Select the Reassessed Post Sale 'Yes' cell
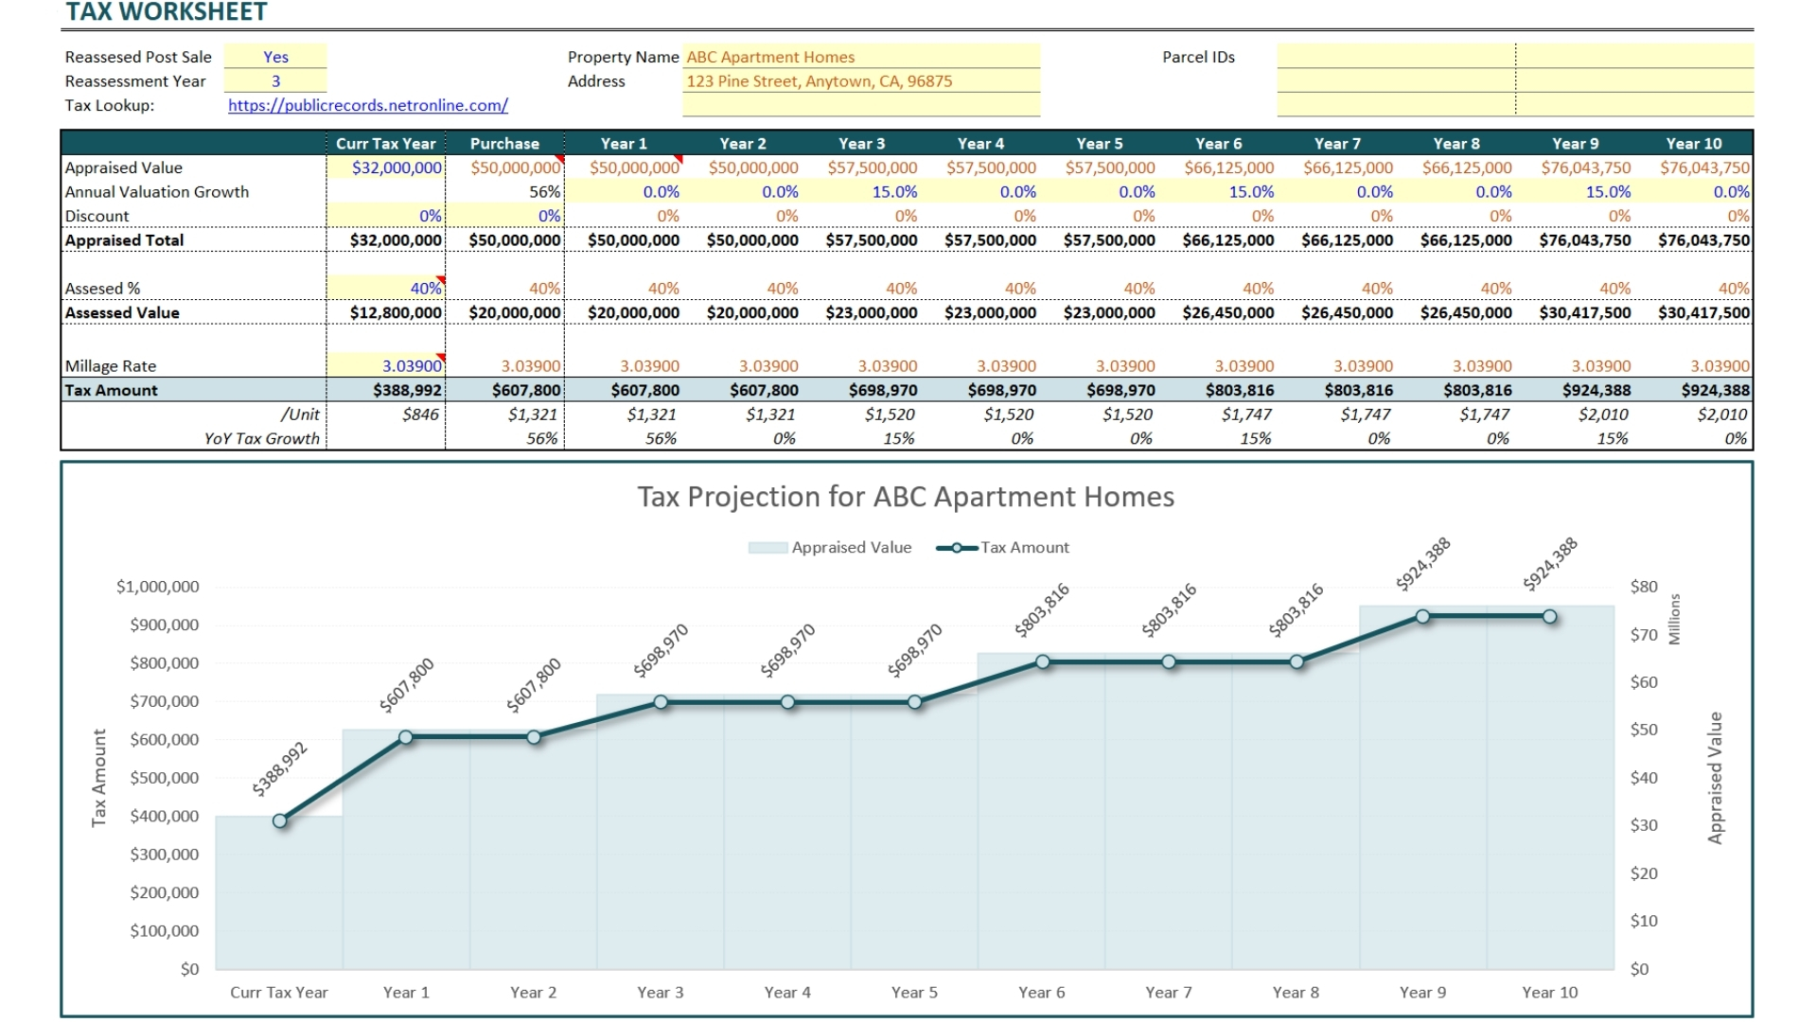This screenshot has width=1817, height=1022. [x=275, y=57]
